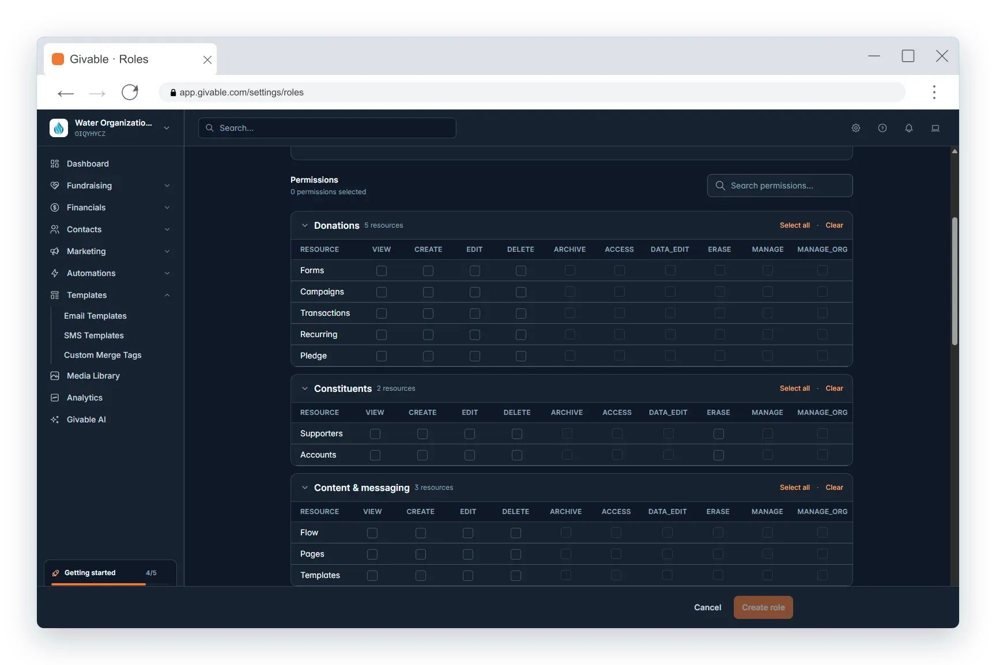
Task: Expand the Automations sidebar chevron
Action: [x=167, y=273]
